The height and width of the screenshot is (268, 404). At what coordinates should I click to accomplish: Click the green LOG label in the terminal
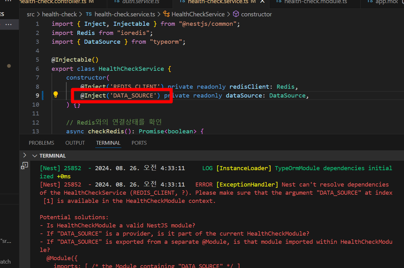[208, 168]
